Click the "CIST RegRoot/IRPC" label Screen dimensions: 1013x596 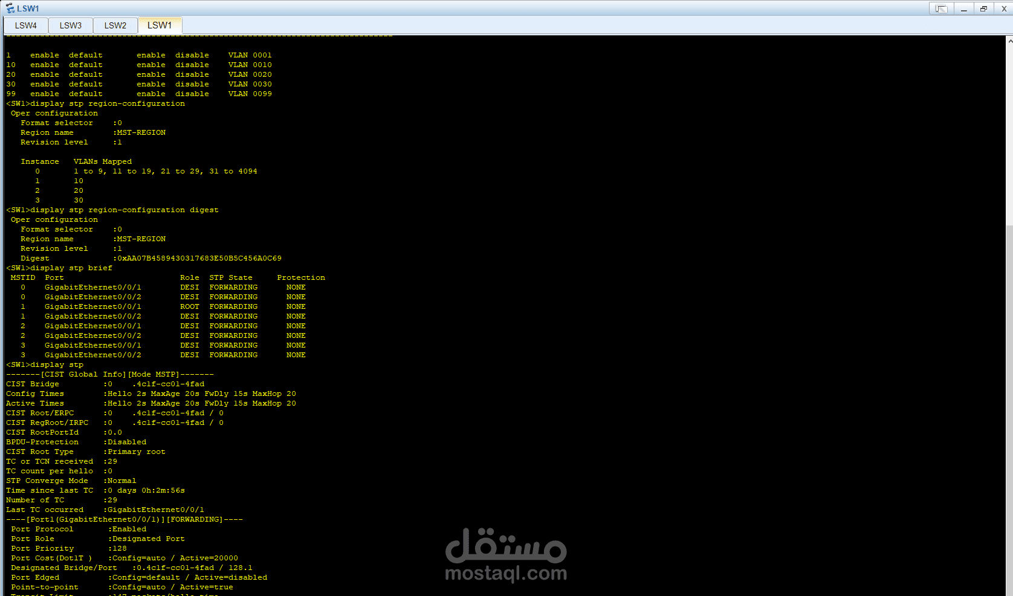[x=47, y=423]
